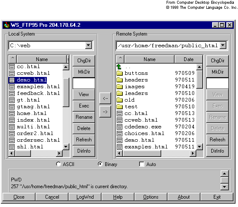This screenshot has height=207, width=238.
Task: Sort remote files by Date column
Action: 188,59
